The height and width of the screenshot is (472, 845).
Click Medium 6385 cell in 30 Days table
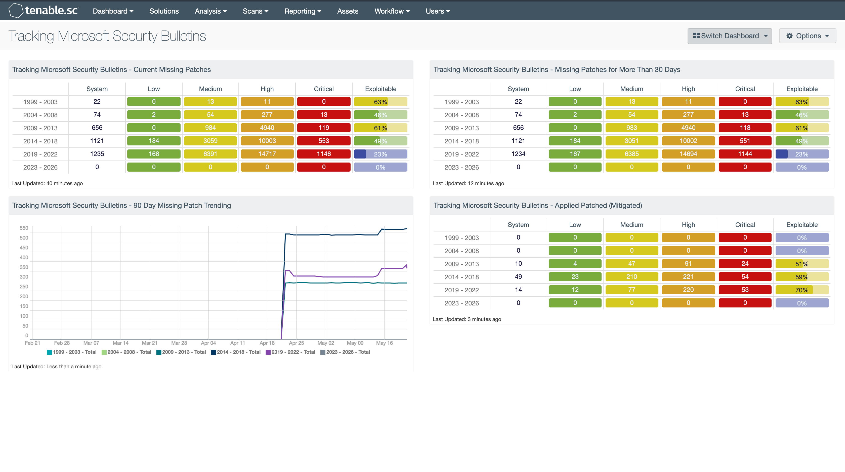pyautogui.click(x=631, y=154)
